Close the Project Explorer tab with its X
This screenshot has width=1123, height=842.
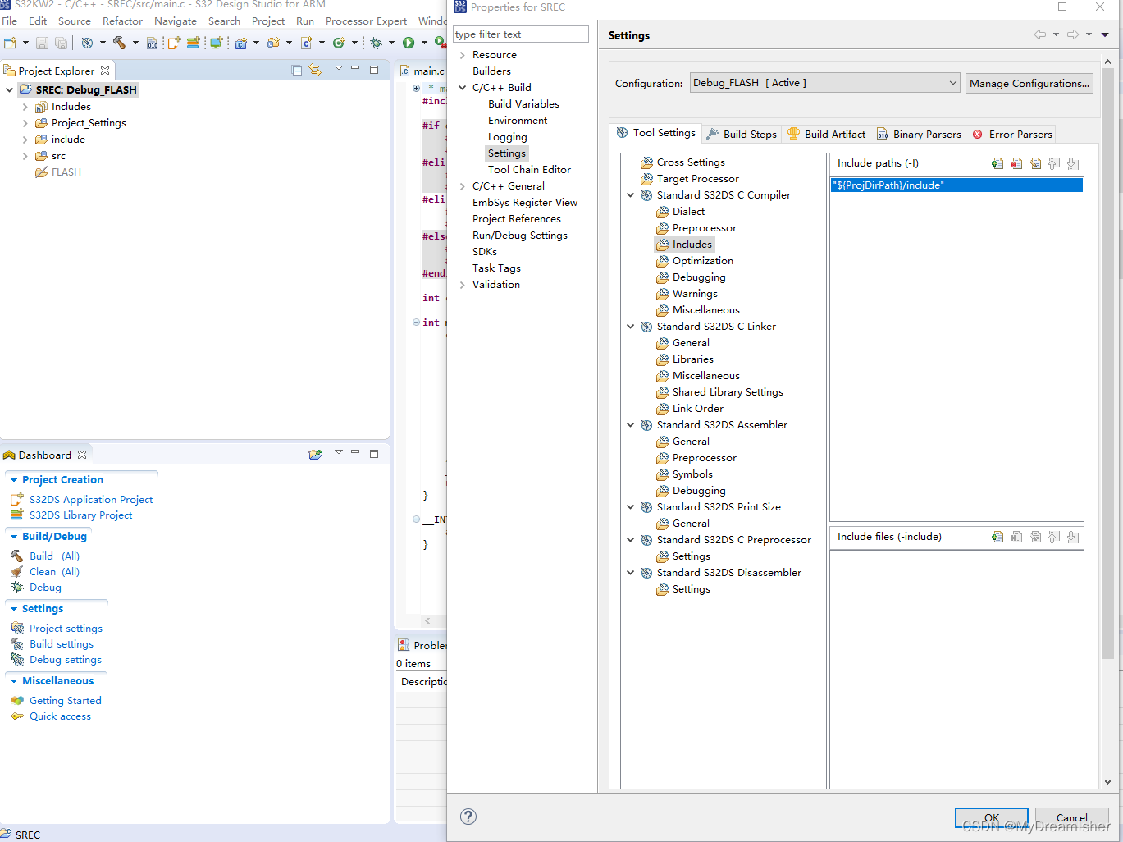point(105,71)
